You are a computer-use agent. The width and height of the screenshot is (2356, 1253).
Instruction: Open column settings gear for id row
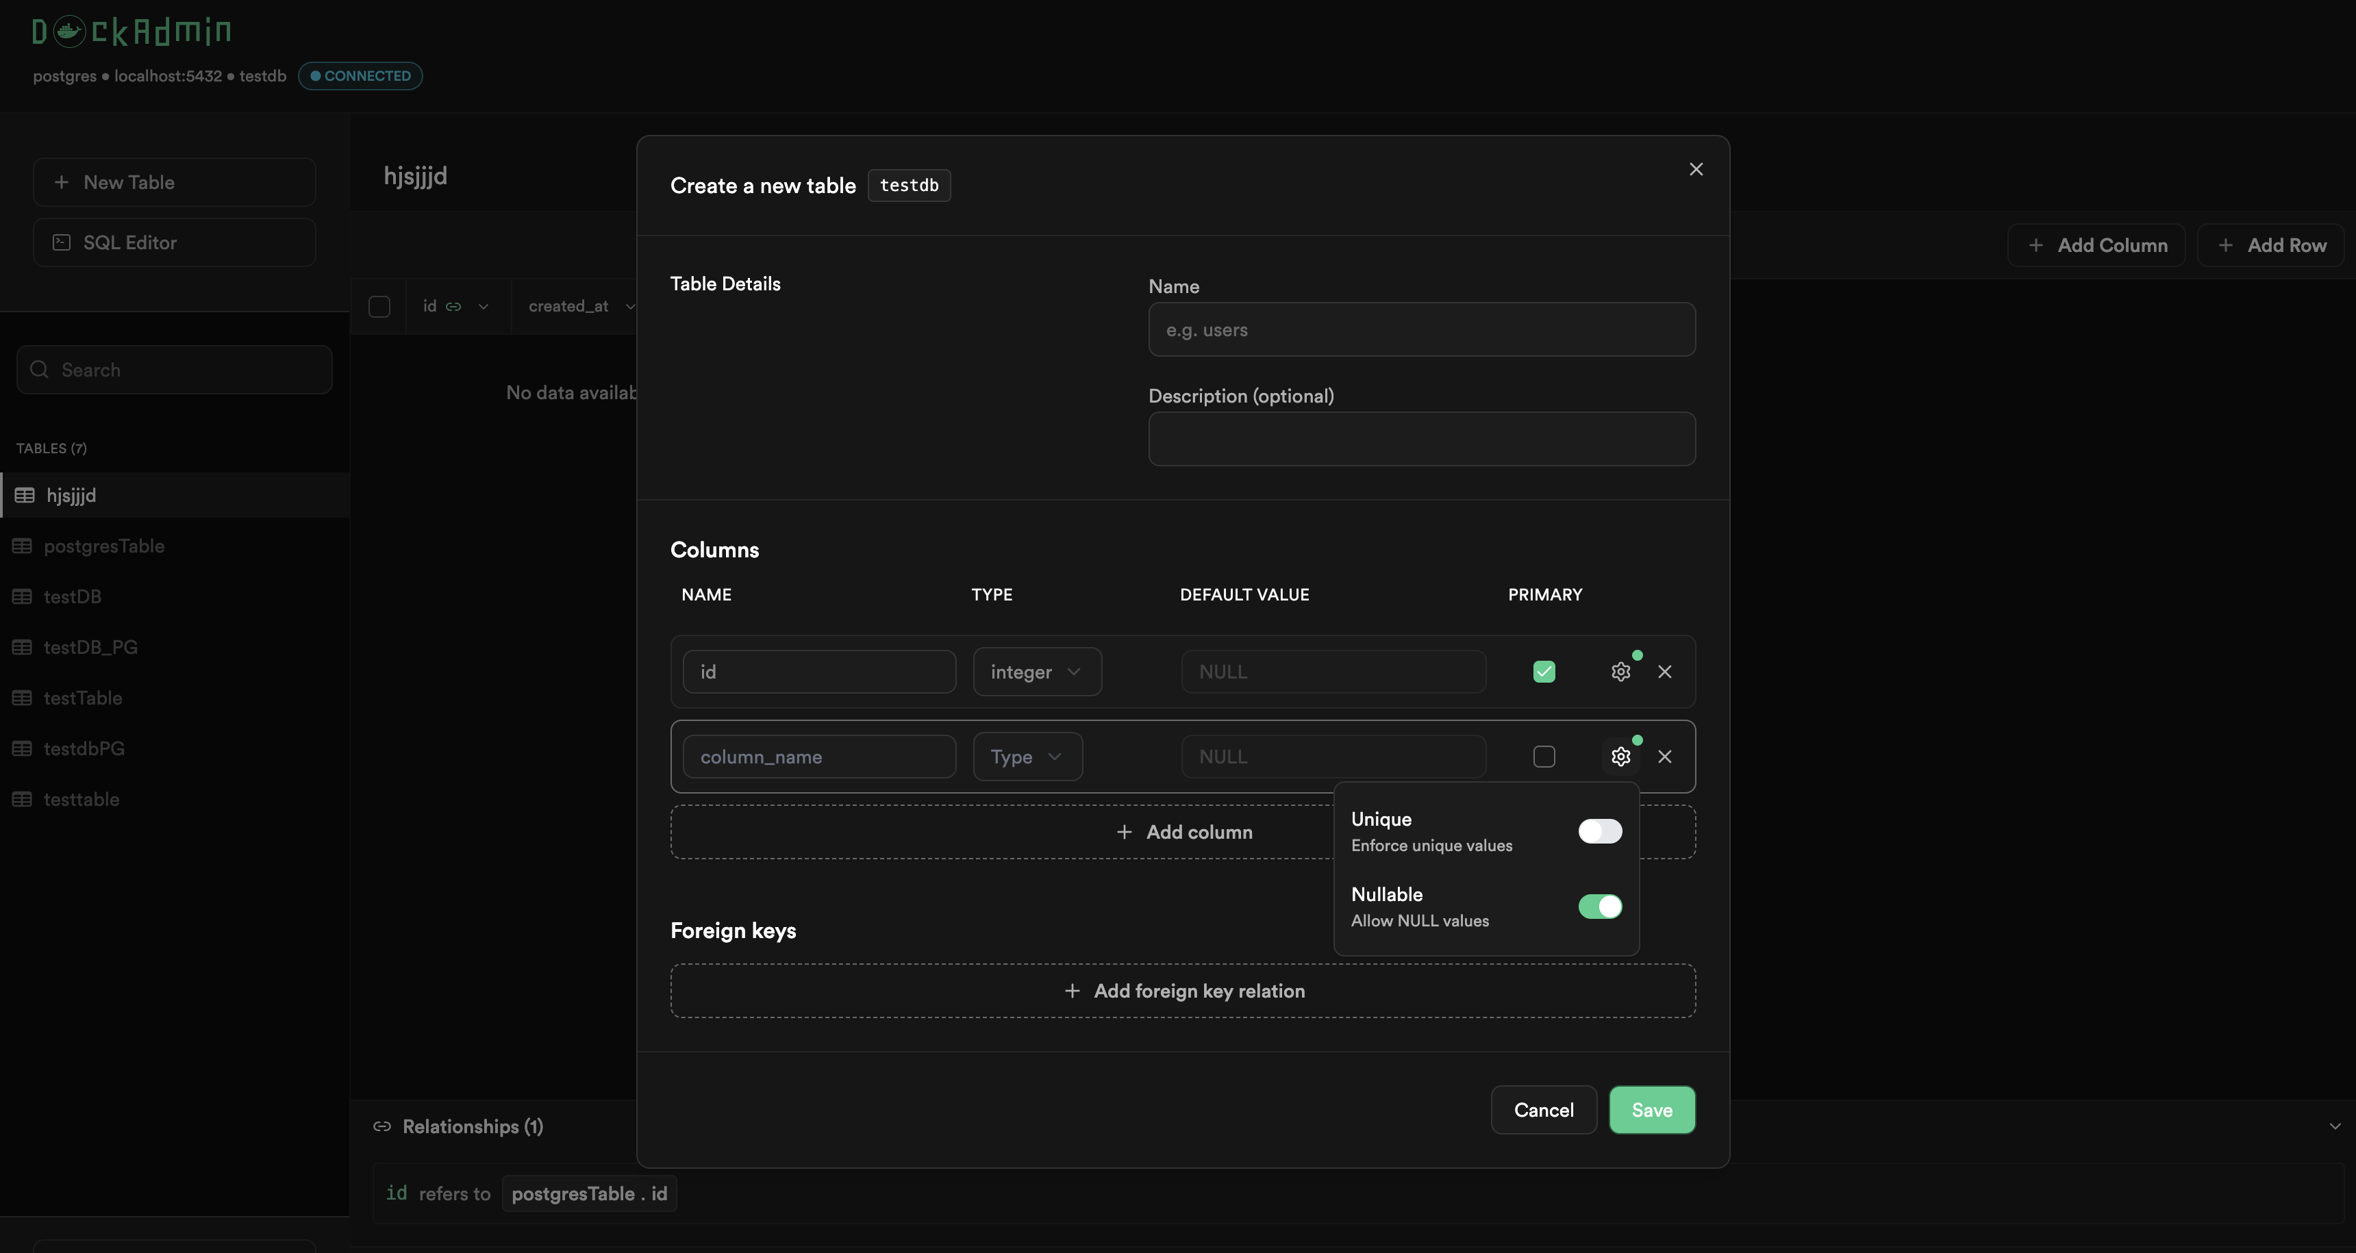click(1620, 672)
